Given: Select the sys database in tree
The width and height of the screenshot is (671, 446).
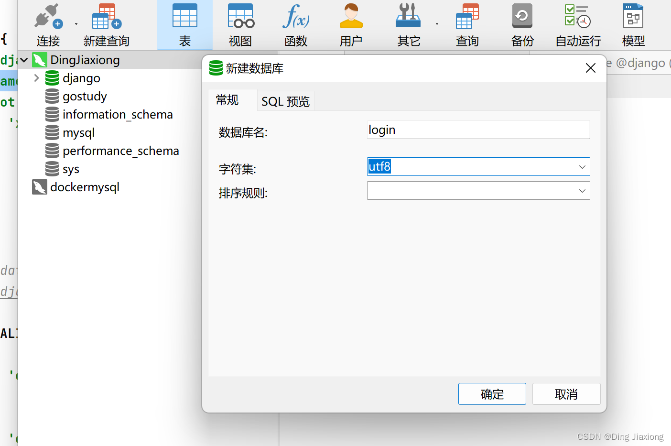Looking at the screenshot, I should [x=71, y=169].
